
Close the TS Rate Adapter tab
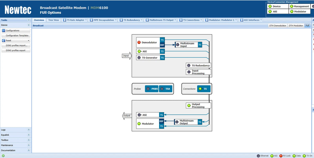tap(86, 20)
